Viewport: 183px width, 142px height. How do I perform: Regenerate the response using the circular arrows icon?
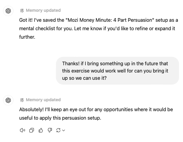58,130
